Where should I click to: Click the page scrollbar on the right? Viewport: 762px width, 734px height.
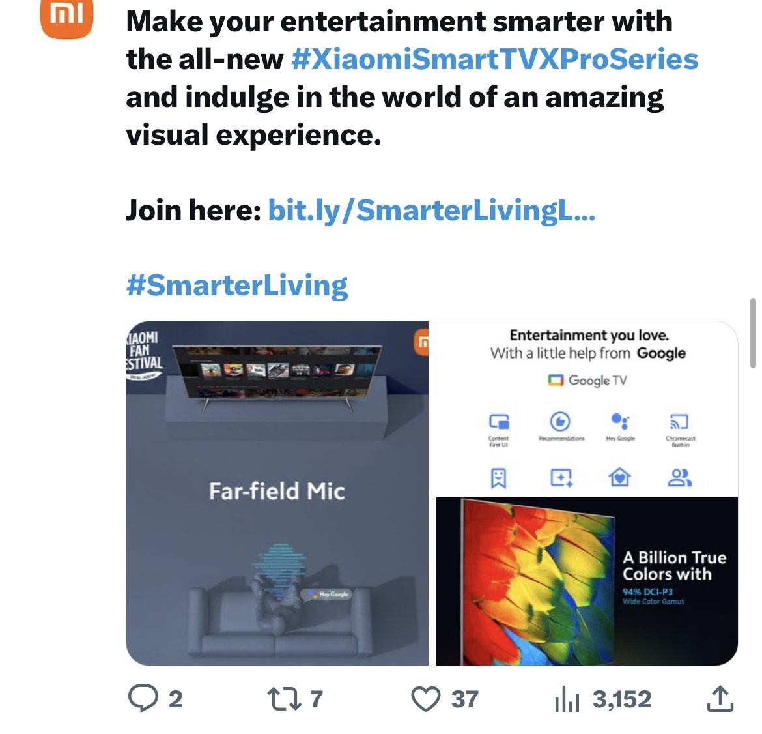[x=754, y=332]
